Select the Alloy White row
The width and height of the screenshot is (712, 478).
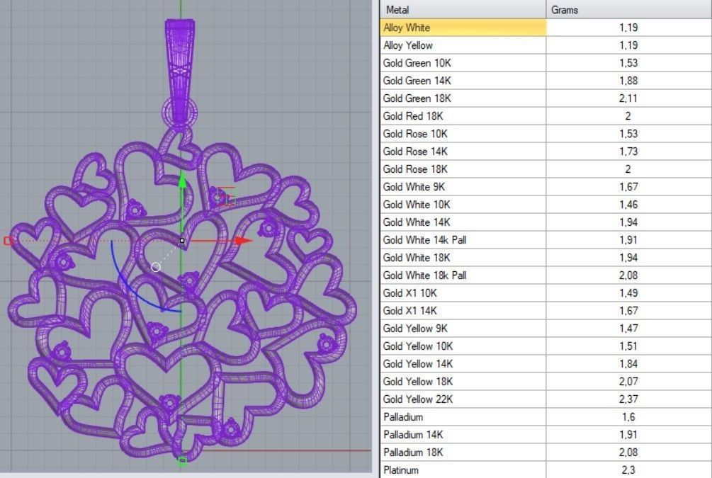point(546,28)
